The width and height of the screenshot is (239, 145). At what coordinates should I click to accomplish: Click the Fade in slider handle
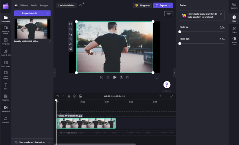point(180,32)
